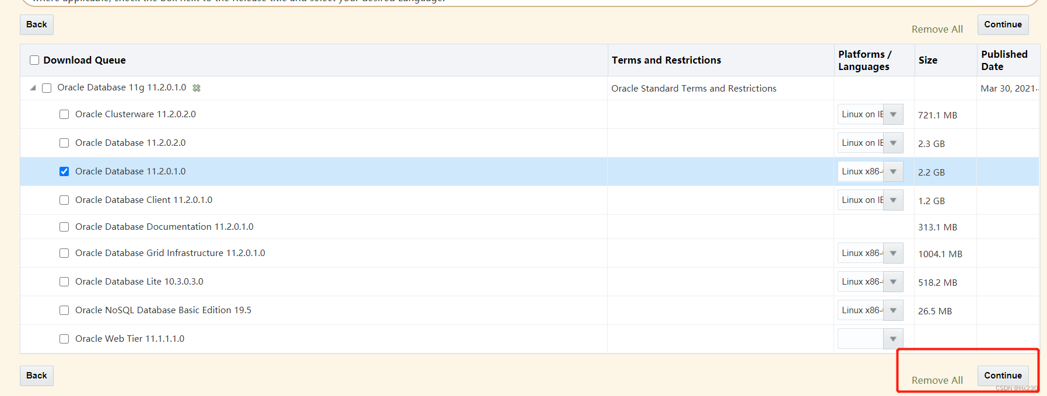Viewport: 1047px width, 396px height.
Task: Check the Oracle Database Client 11.2.0.1.0 box
Action: (64, 200)
